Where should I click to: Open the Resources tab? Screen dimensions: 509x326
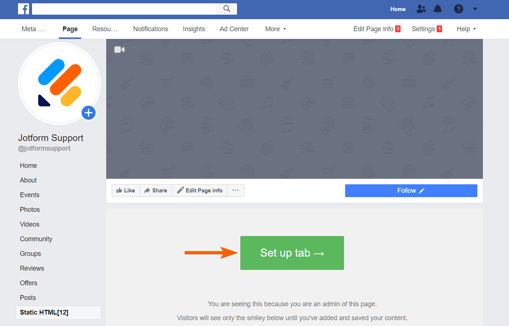pyautogui.click(x=105, y=29)
